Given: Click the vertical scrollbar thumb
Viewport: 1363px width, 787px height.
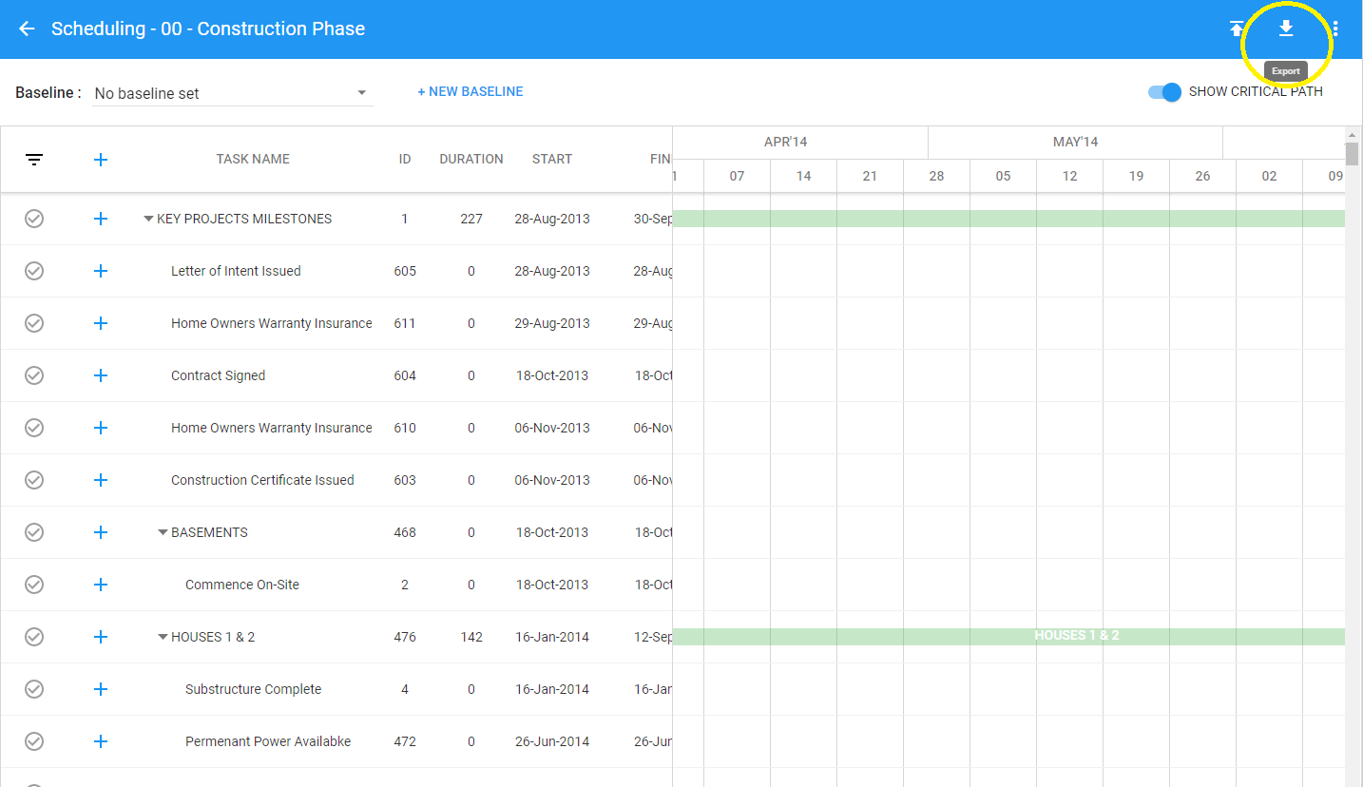Looking at the screenshot, I should click(1352, 154).
